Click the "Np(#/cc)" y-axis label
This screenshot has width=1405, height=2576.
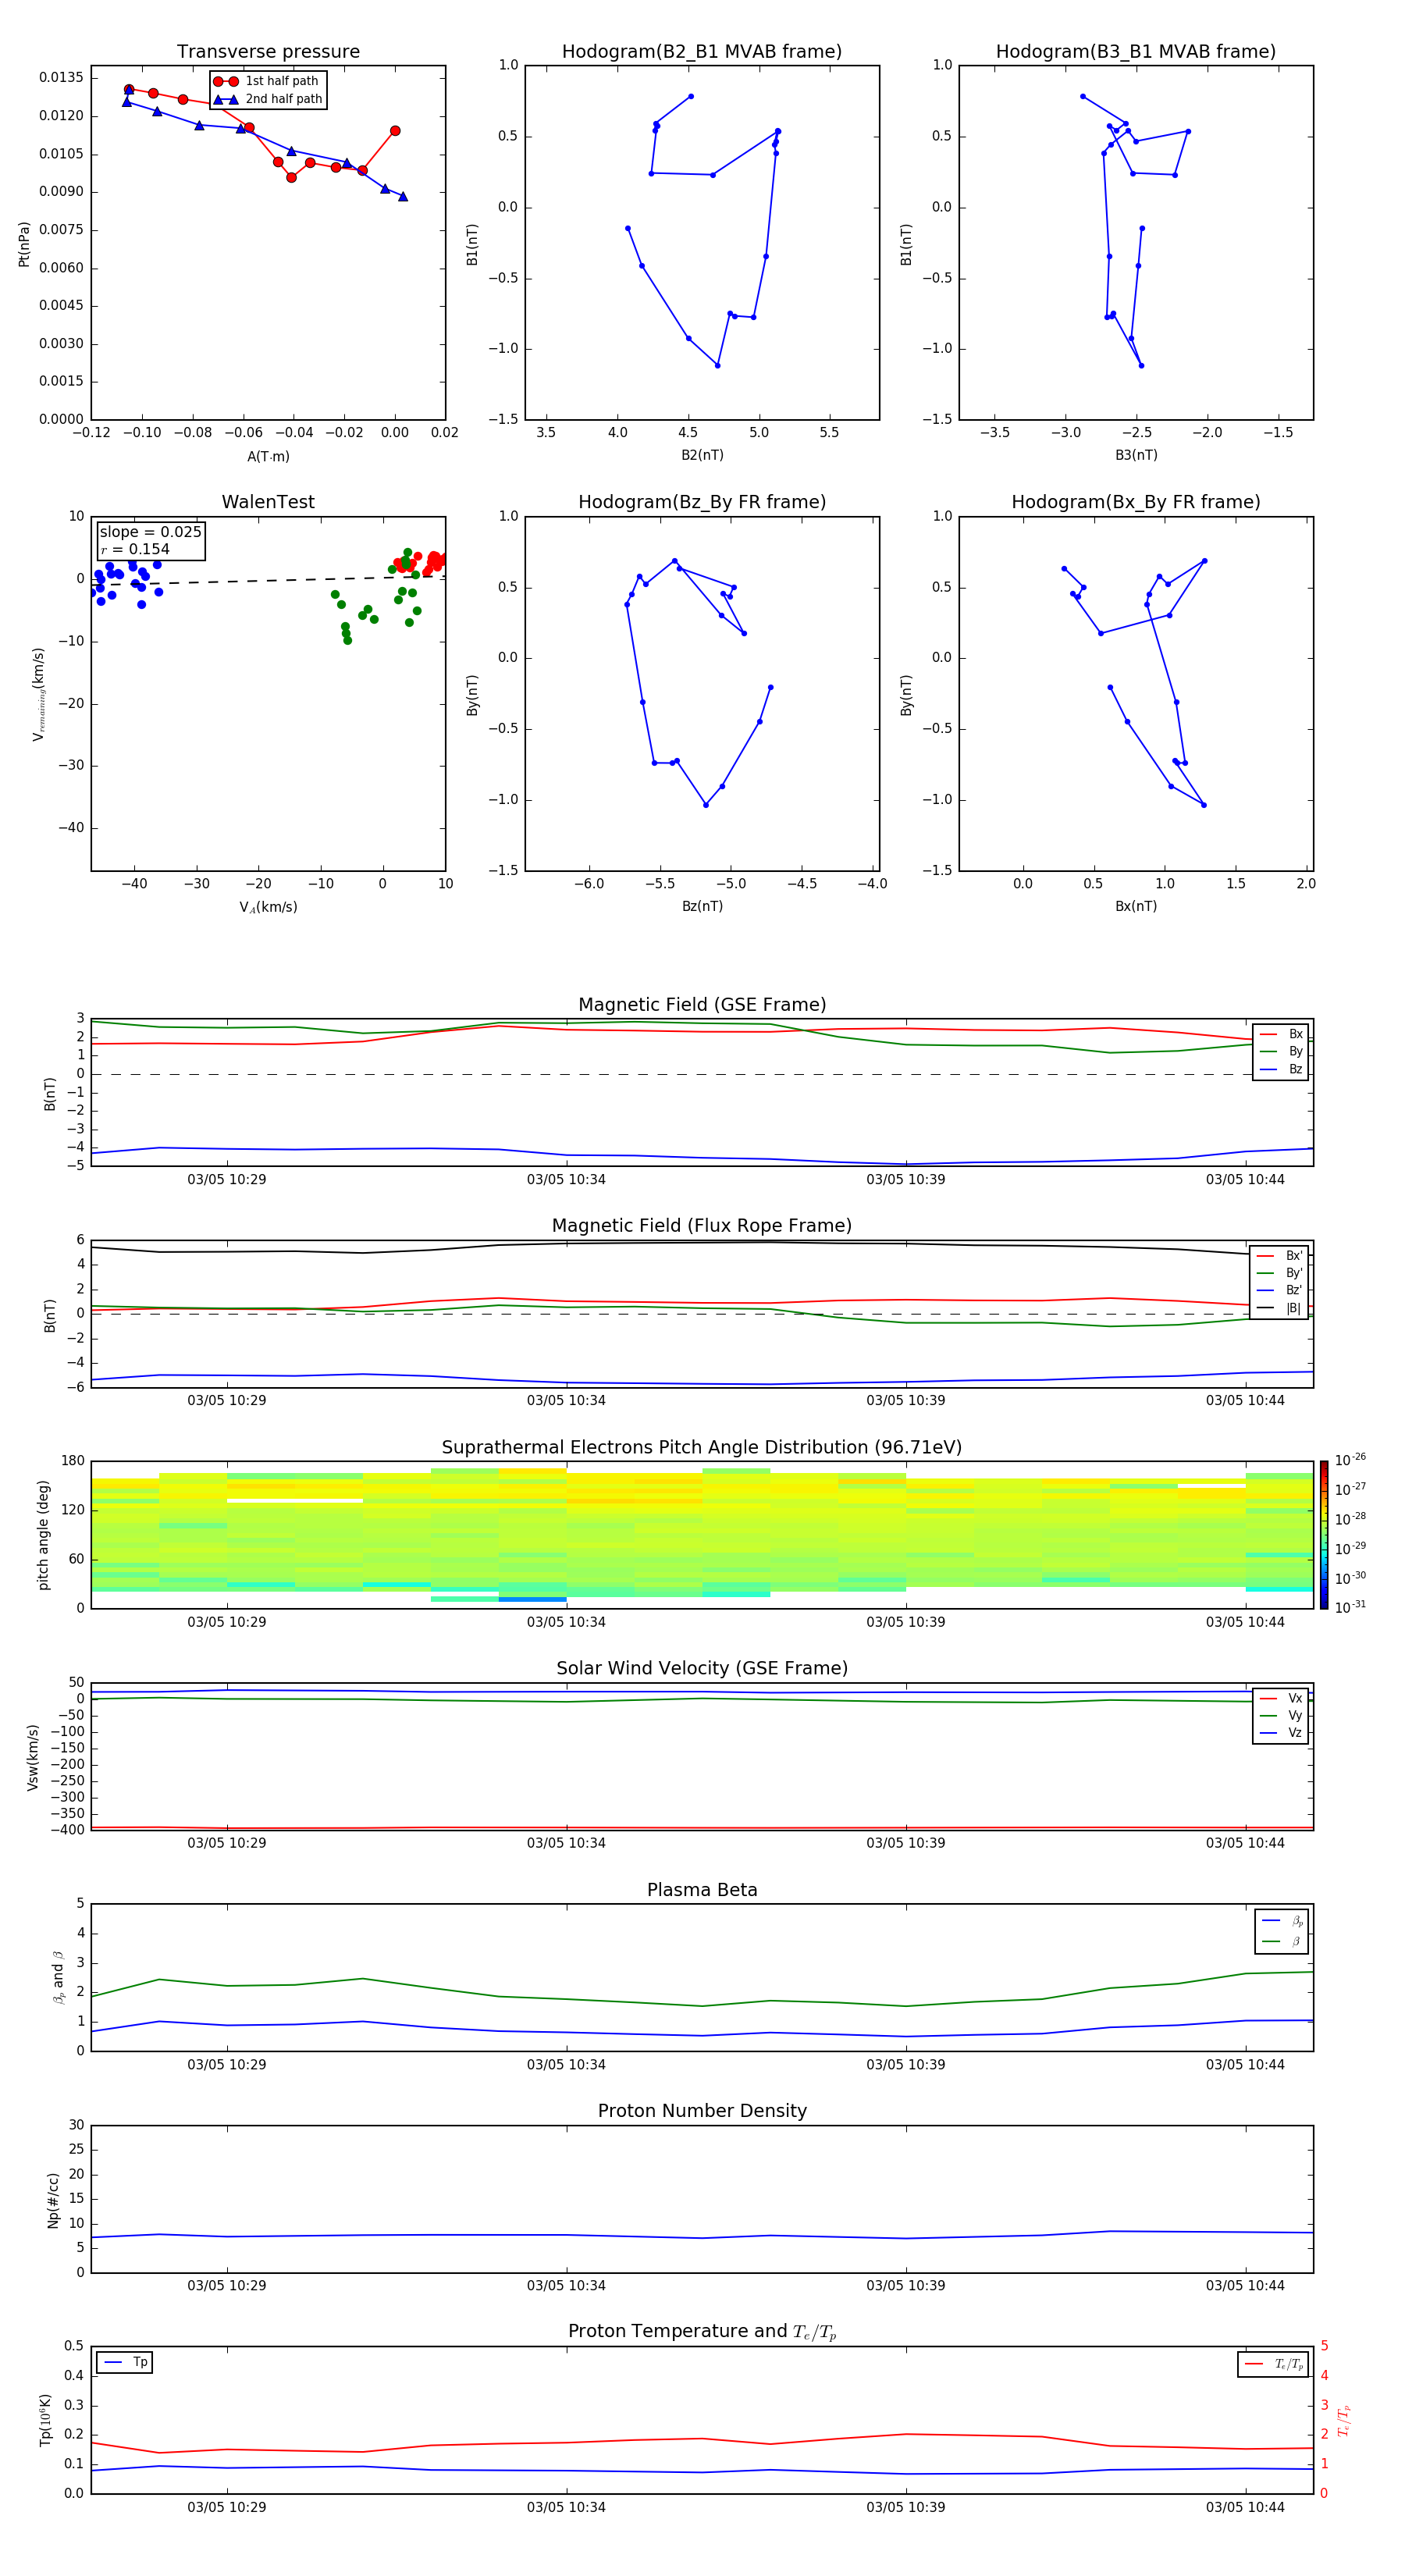pyautogui.click(x=53, y=2200)
